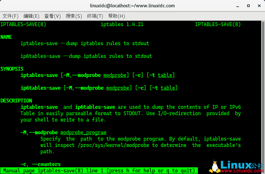Click the top-left IPTABLES-SAVE(8) header
This screenshot has width=265, height=174.
tap(23, 24)
